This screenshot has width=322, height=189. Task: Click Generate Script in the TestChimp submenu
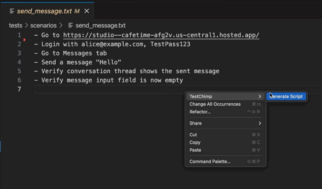(286, 97)
